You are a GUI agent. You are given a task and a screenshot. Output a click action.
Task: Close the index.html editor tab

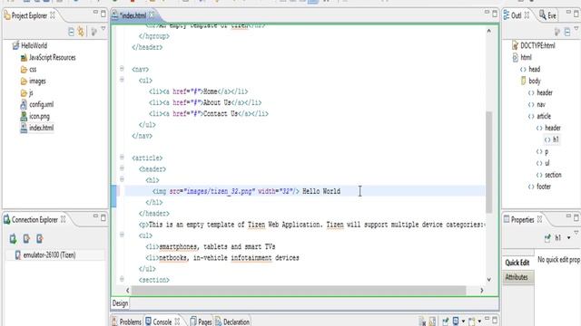(152, 15)
